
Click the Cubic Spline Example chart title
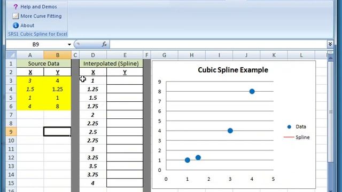[233, 70]
